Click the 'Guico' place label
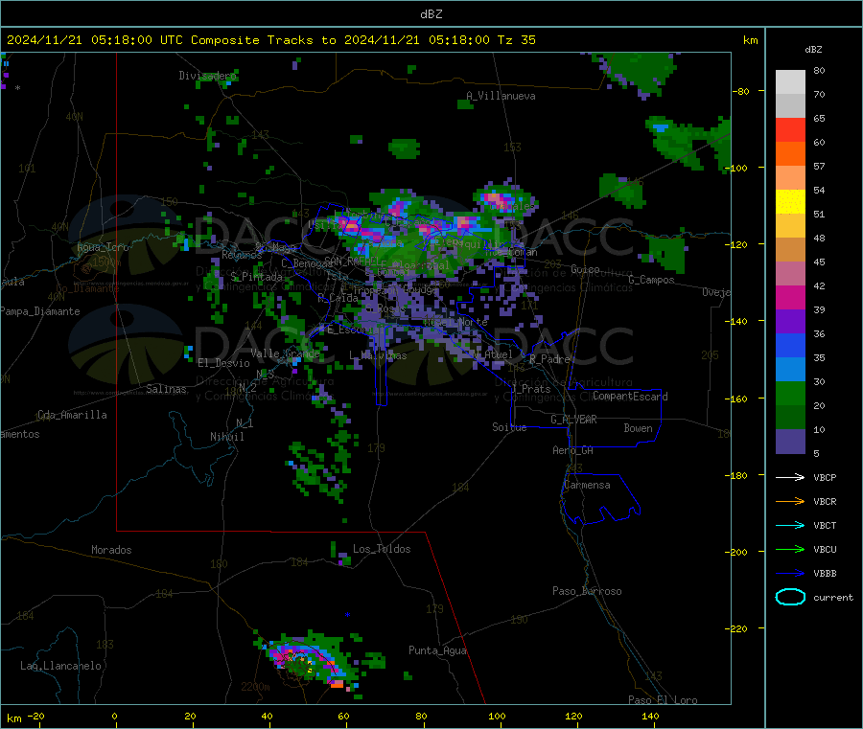Image resolution: width=863 pixels, height=729 pixels. click(585, 269)
